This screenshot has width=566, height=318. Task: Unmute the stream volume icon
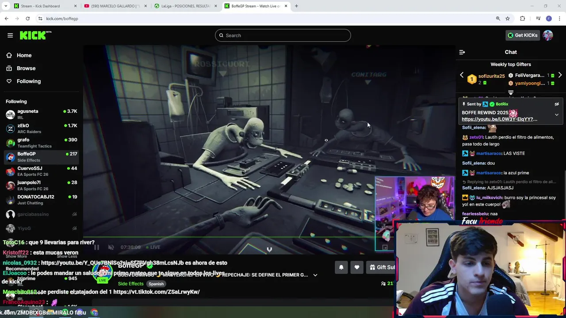[111, 247]
